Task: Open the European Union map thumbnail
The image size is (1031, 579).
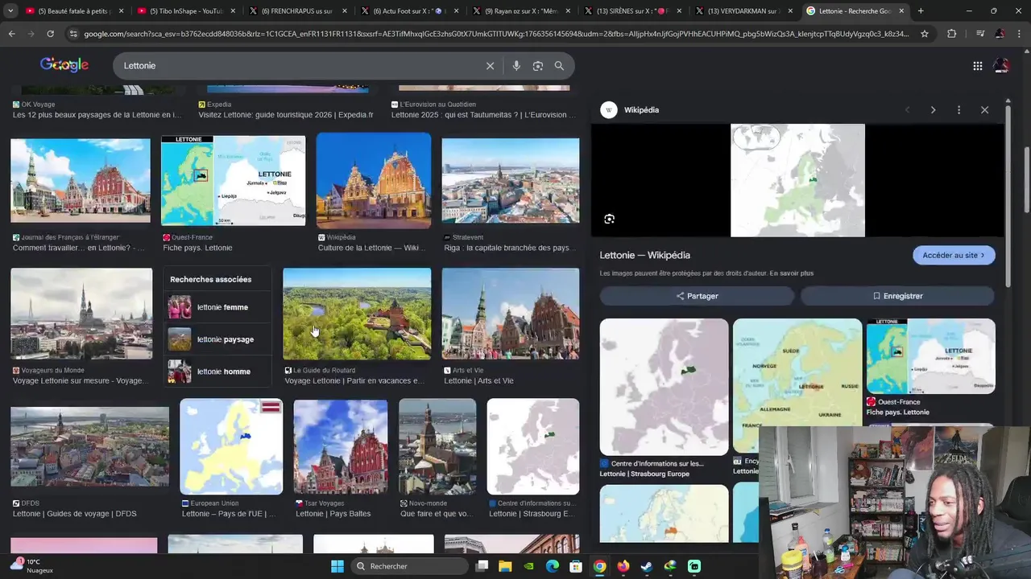Action: click(231, 446)
